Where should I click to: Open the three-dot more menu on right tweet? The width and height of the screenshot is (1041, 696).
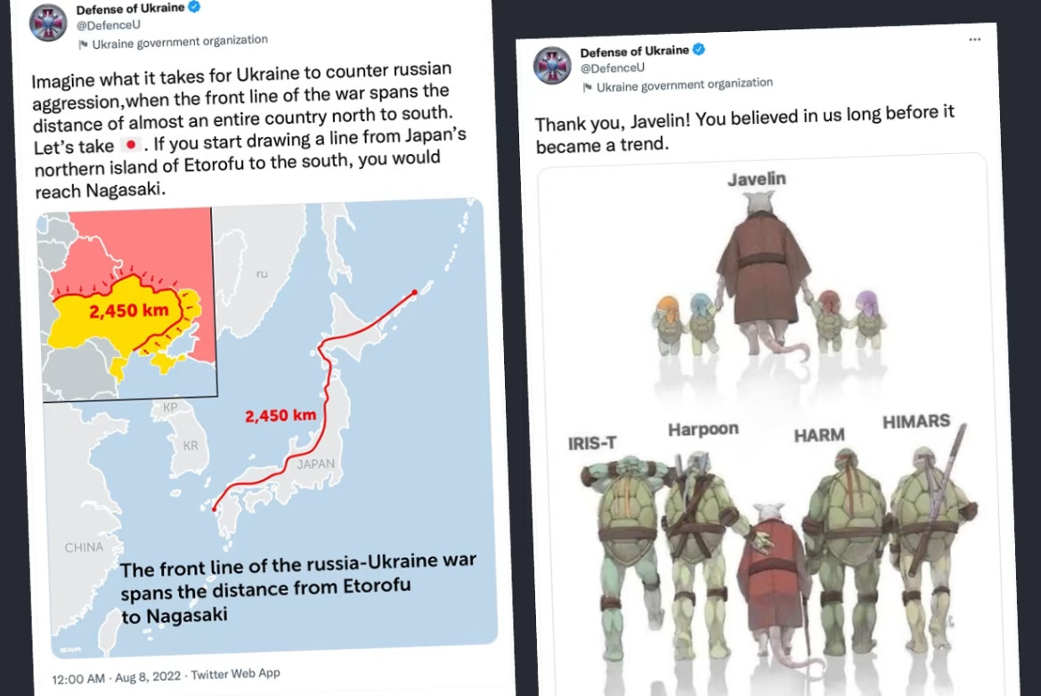(x=974, y=40)
